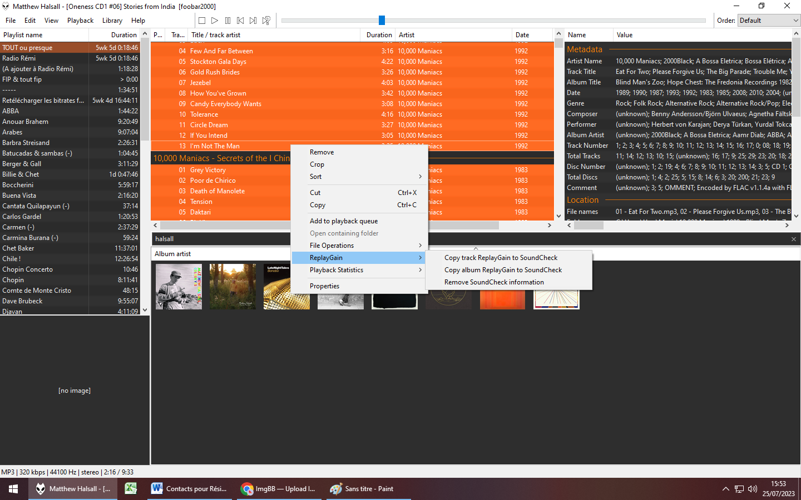Viewport: 801px width, 500px height.
Task: Skip to next track with toolbar icon
Action: pos(253,21)
